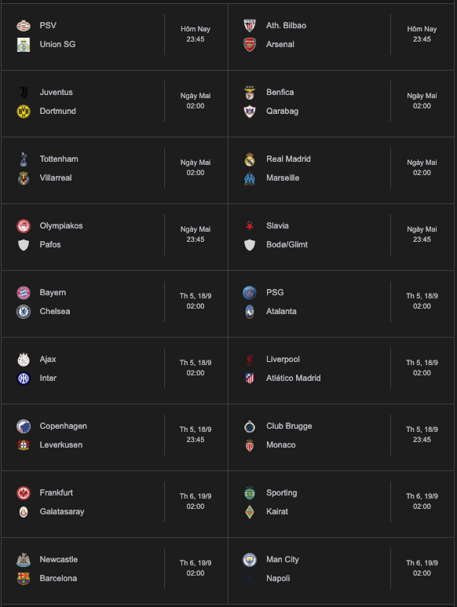Click the Chelsea club crest
The height and width of the screenshot is (607, 457).
[x=24, y=312]
